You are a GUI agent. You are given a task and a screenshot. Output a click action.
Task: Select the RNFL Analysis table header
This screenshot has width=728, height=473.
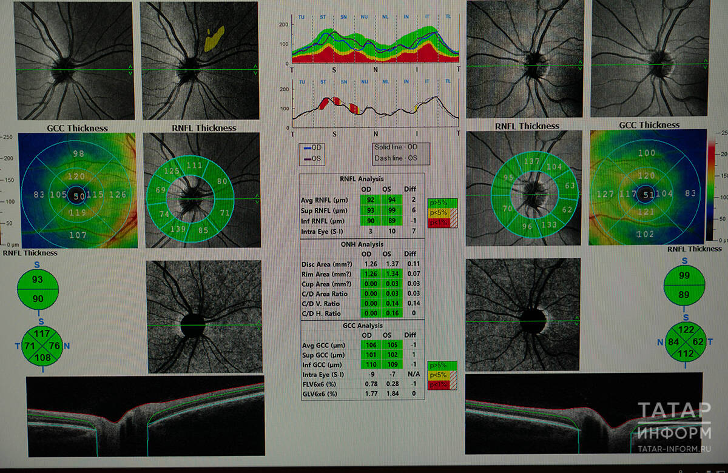point(362,179)
